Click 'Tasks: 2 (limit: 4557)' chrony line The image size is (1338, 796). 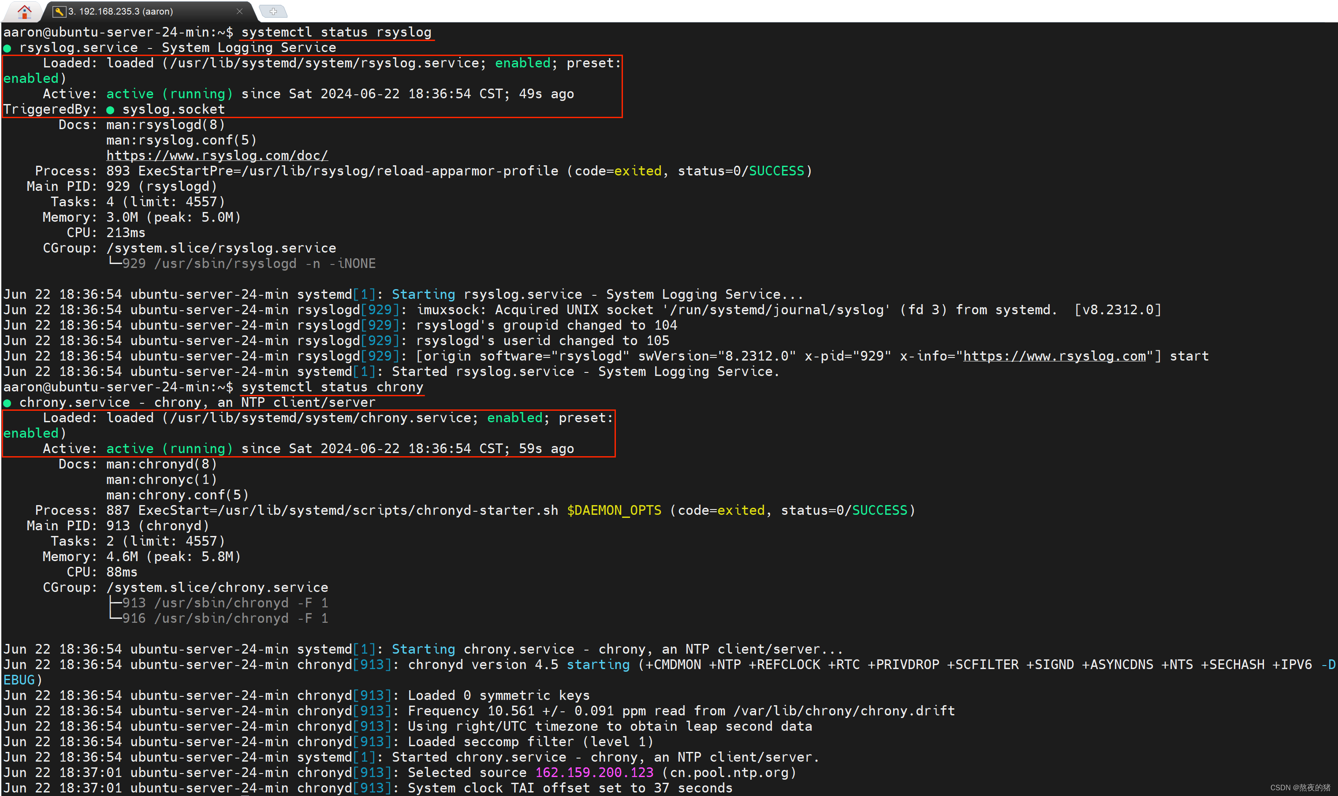138,542
